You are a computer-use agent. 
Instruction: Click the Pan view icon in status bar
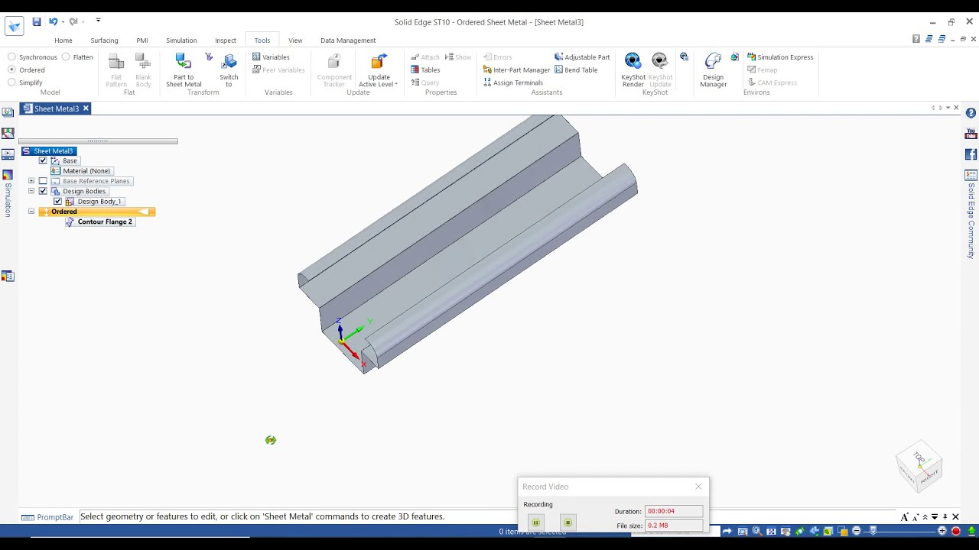785,531
